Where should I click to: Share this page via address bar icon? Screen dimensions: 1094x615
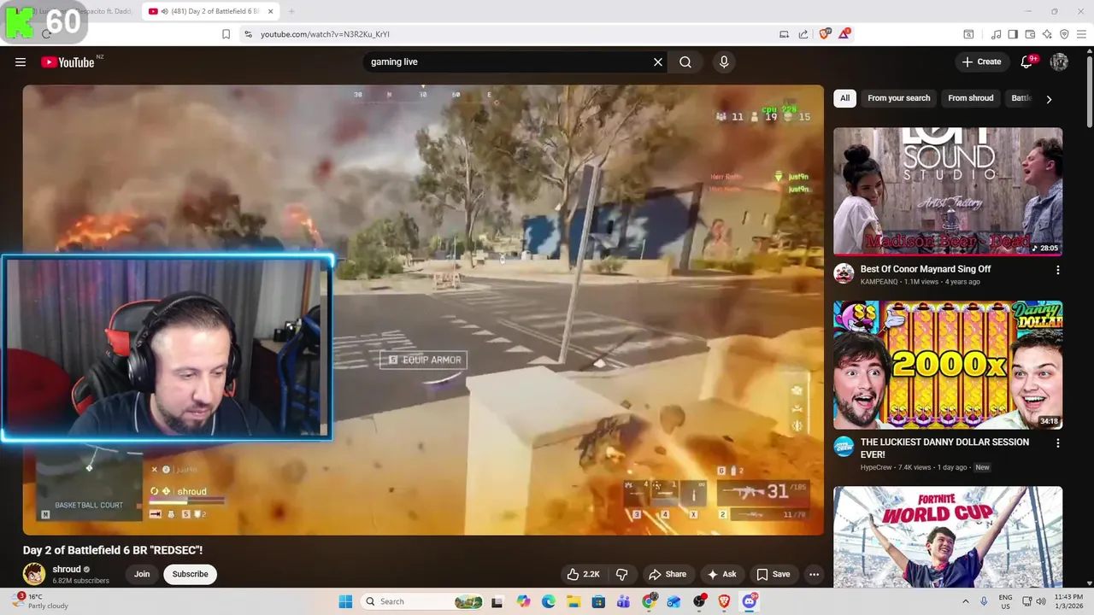pos(803,34)
